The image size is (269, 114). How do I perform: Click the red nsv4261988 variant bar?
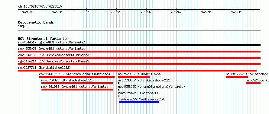77,90
